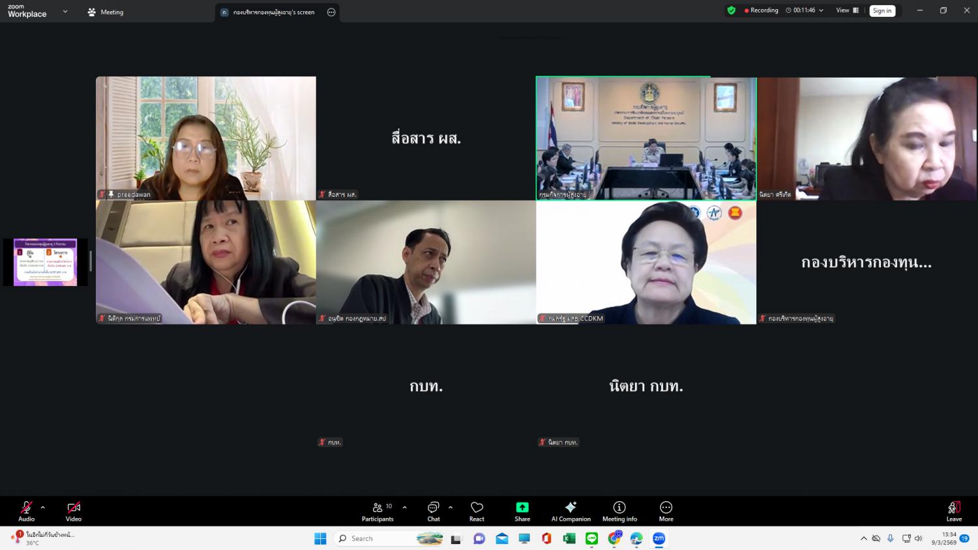Open the React emoji menu
Image resolution: width=978 pixels, height=550 pixels.
[x=477, y=510]
